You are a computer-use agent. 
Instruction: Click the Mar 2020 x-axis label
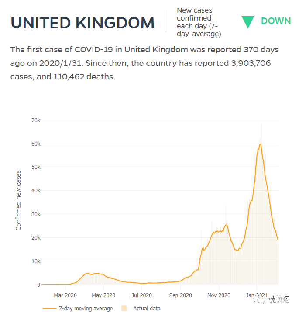pyautogui.click(x=65, y=295)
